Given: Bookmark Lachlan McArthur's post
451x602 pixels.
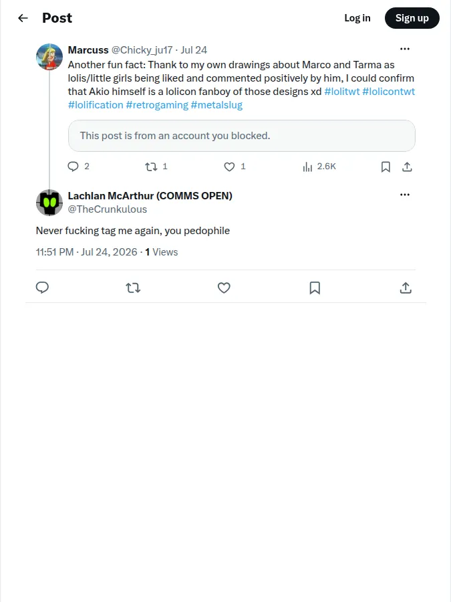Looking at the screenshot, I should 315,288.
